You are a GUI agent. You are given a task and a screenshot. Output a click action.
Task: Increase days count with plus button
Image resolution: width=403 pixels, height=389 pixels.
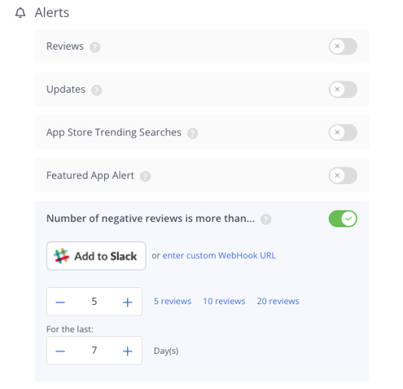(128, 351)
